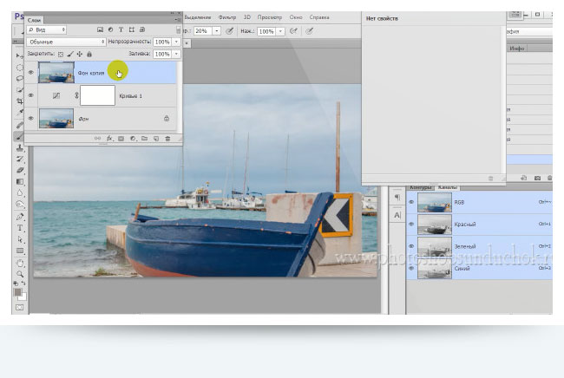
Task: Filter layers by adjustment layer icon
Action: click(x=110, y=29)
